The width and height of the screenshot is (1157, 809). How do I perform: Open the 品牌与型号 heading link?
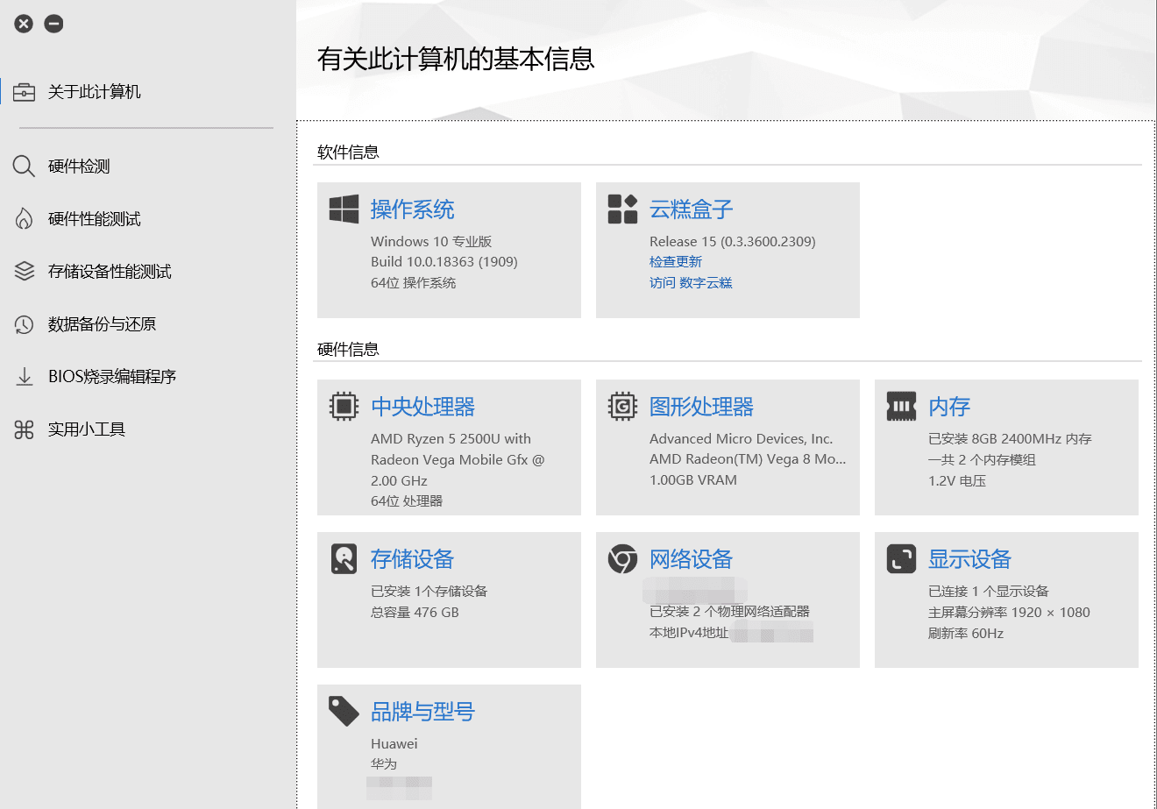pos(422,712)
